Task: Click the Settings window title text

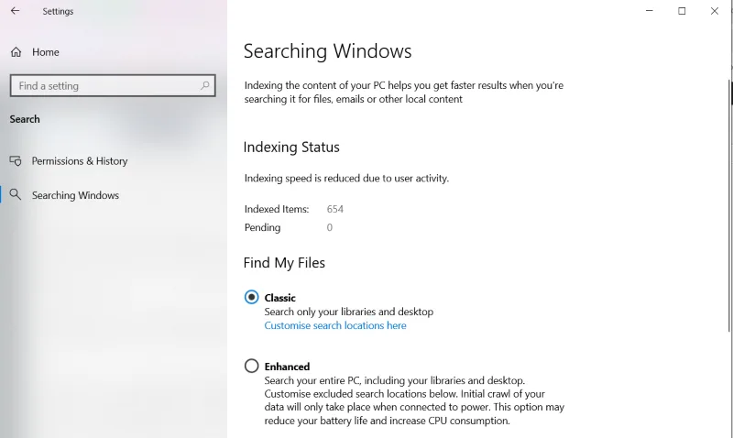Action: pyautogui.click(x=58, y=11)
